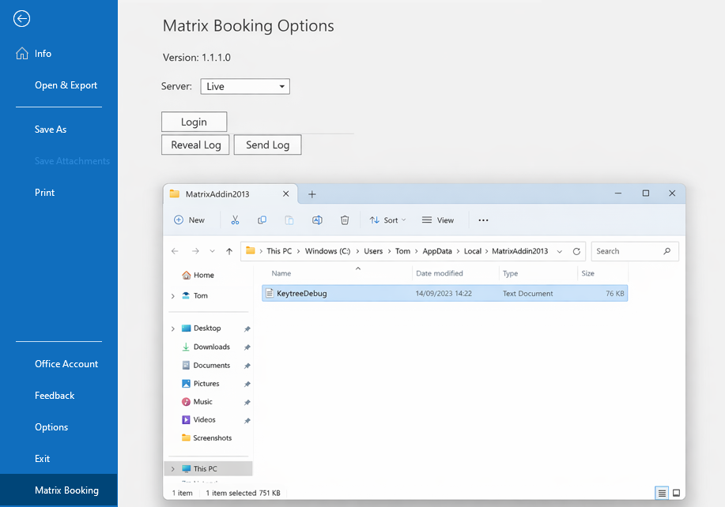Navigate up one folder level
The image size is (725, 507).
(228, 250)
